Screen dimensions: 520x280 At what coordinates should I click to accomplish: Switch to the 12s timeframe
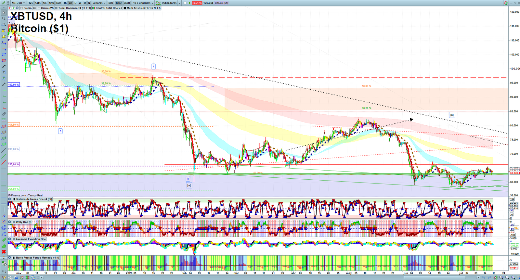pos(30,3)
